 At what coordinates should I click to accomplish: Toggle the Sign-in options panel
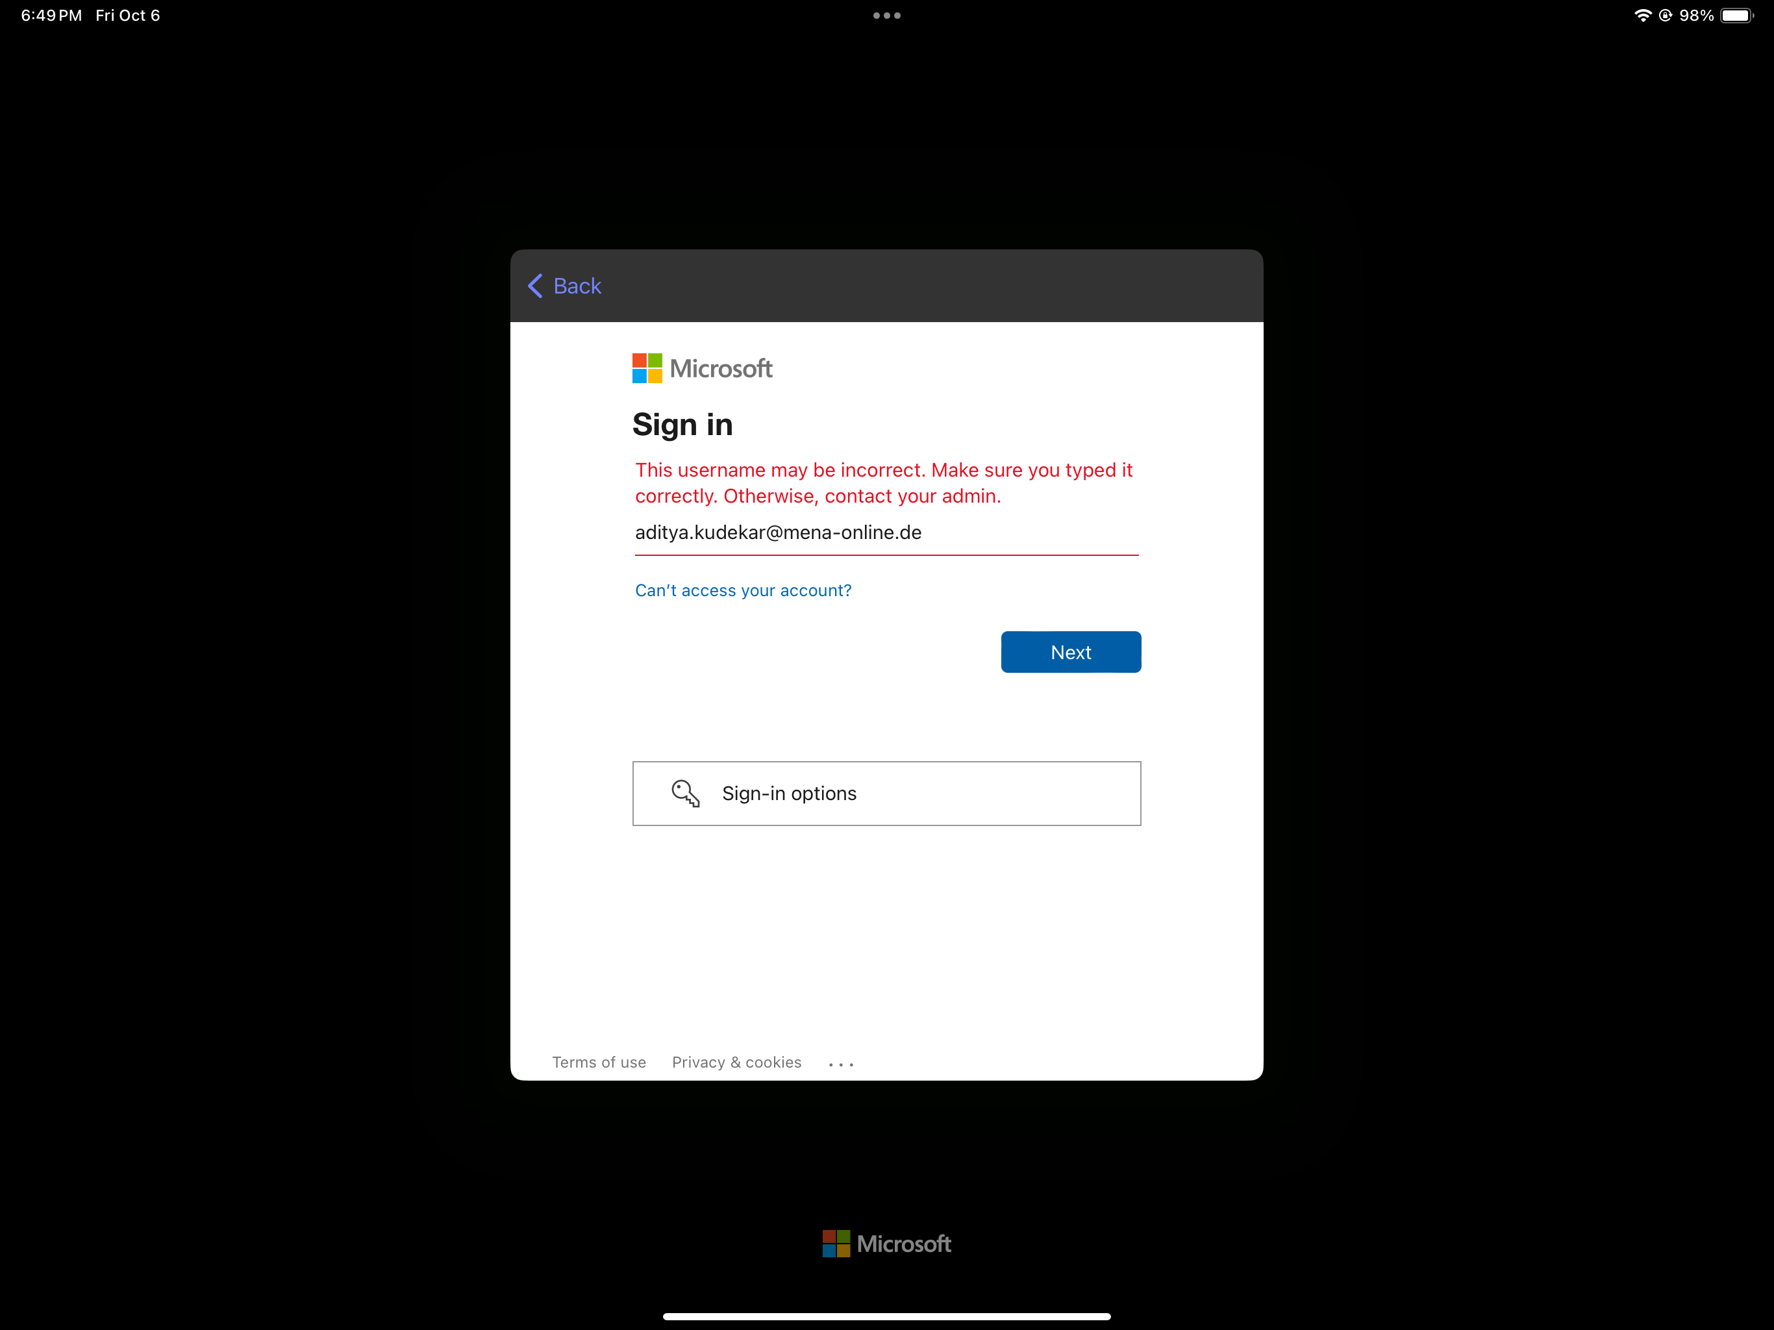point(886,792)
